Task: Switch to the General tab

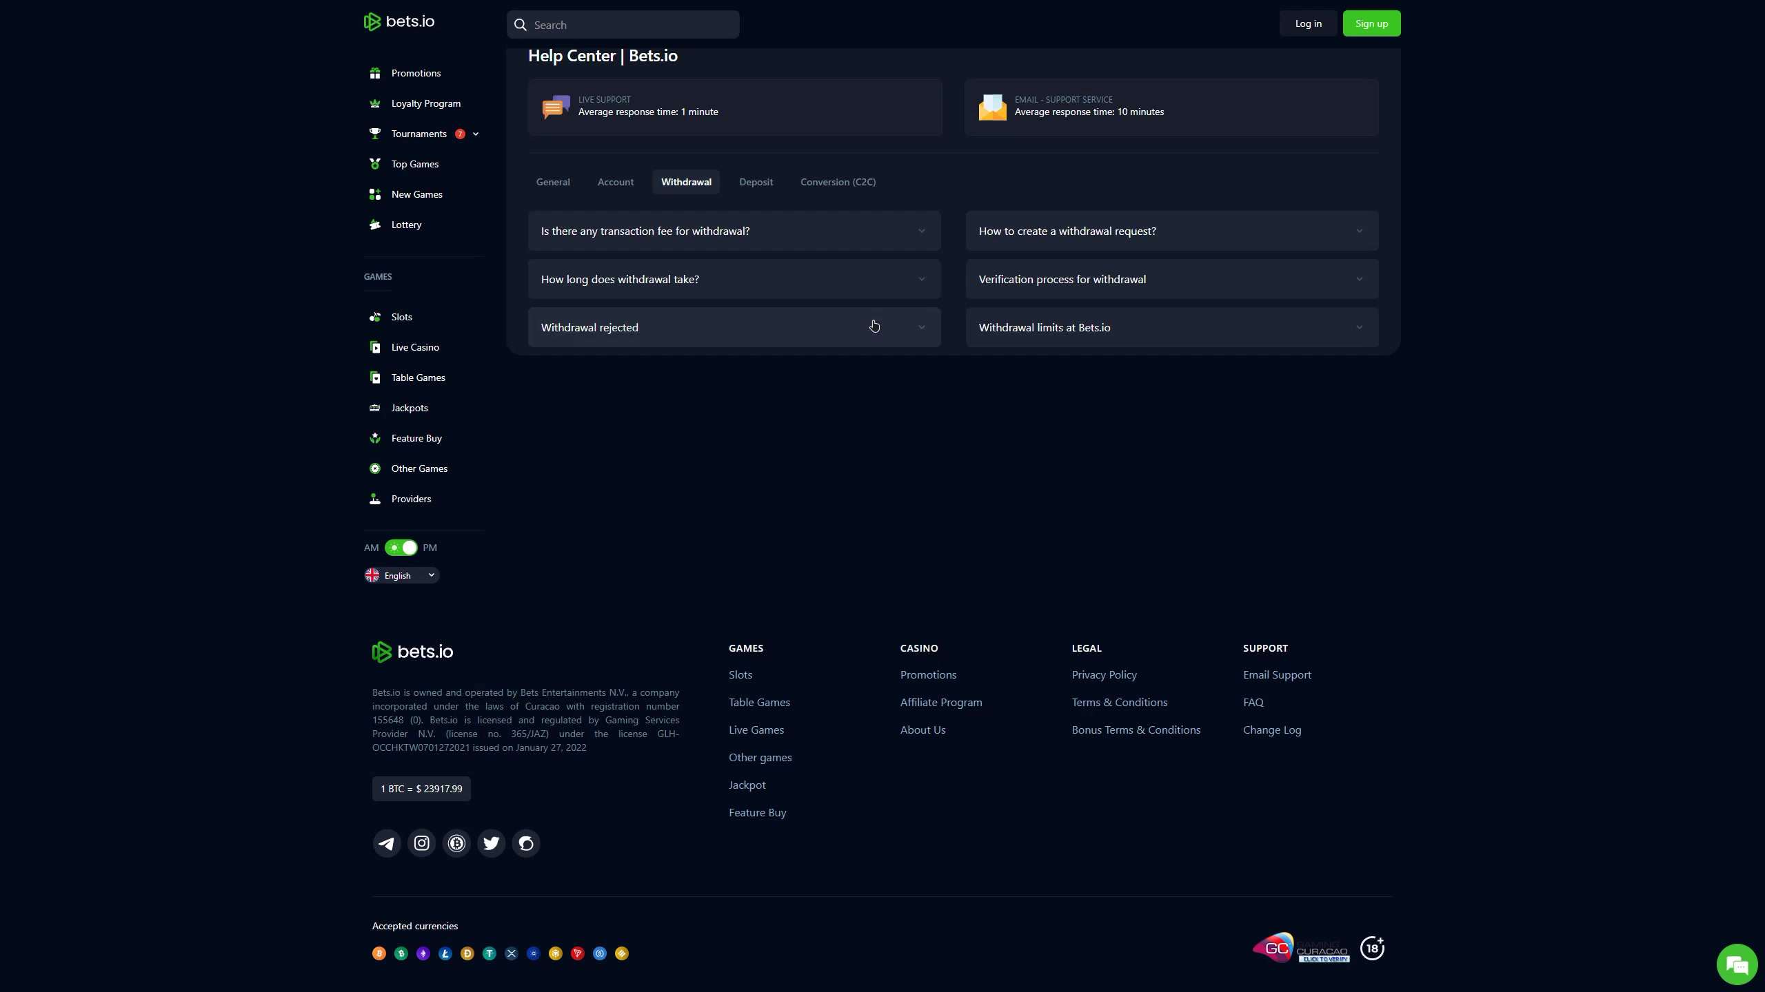Action: 553,182
